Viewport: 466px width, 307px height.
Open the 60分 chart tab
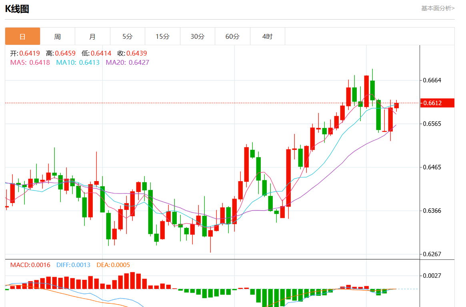[x=232, y=36]
